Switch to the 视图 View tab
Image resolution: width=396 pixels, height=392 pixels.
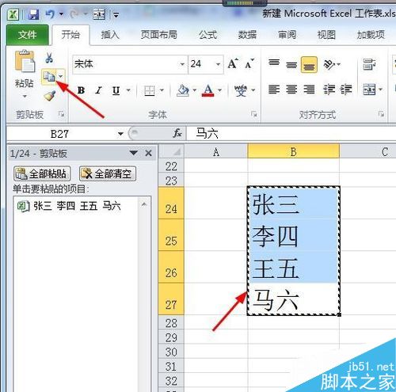point(326,35)
